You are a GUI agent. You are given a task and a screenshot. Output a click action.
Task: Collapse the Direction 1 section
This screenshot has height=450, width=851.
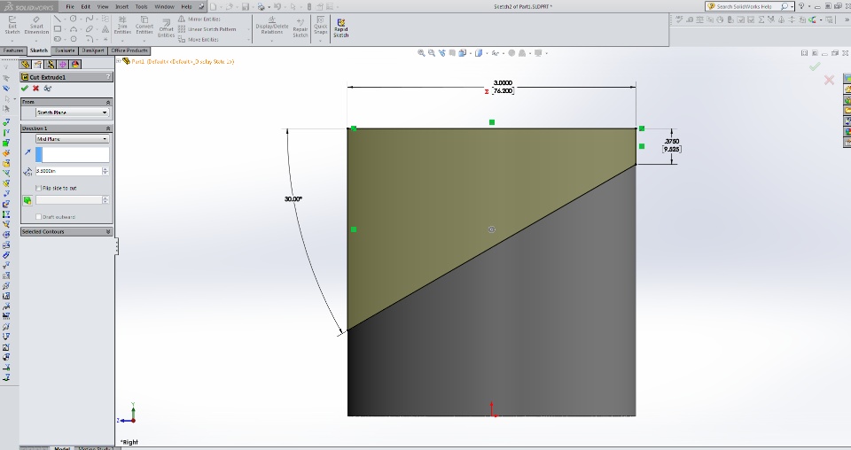(x=108, y=128)
